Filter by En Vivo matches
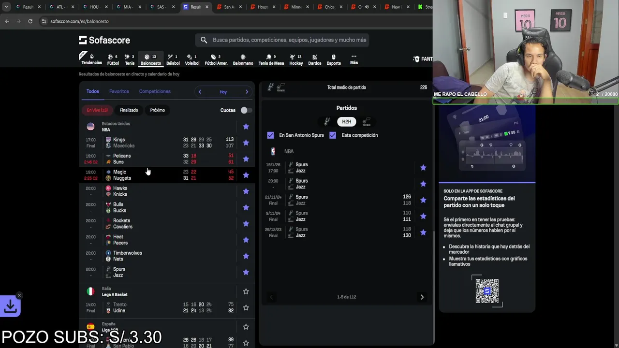Image resolution: width=619 pixels, height=348 pixels. point(97,110)
